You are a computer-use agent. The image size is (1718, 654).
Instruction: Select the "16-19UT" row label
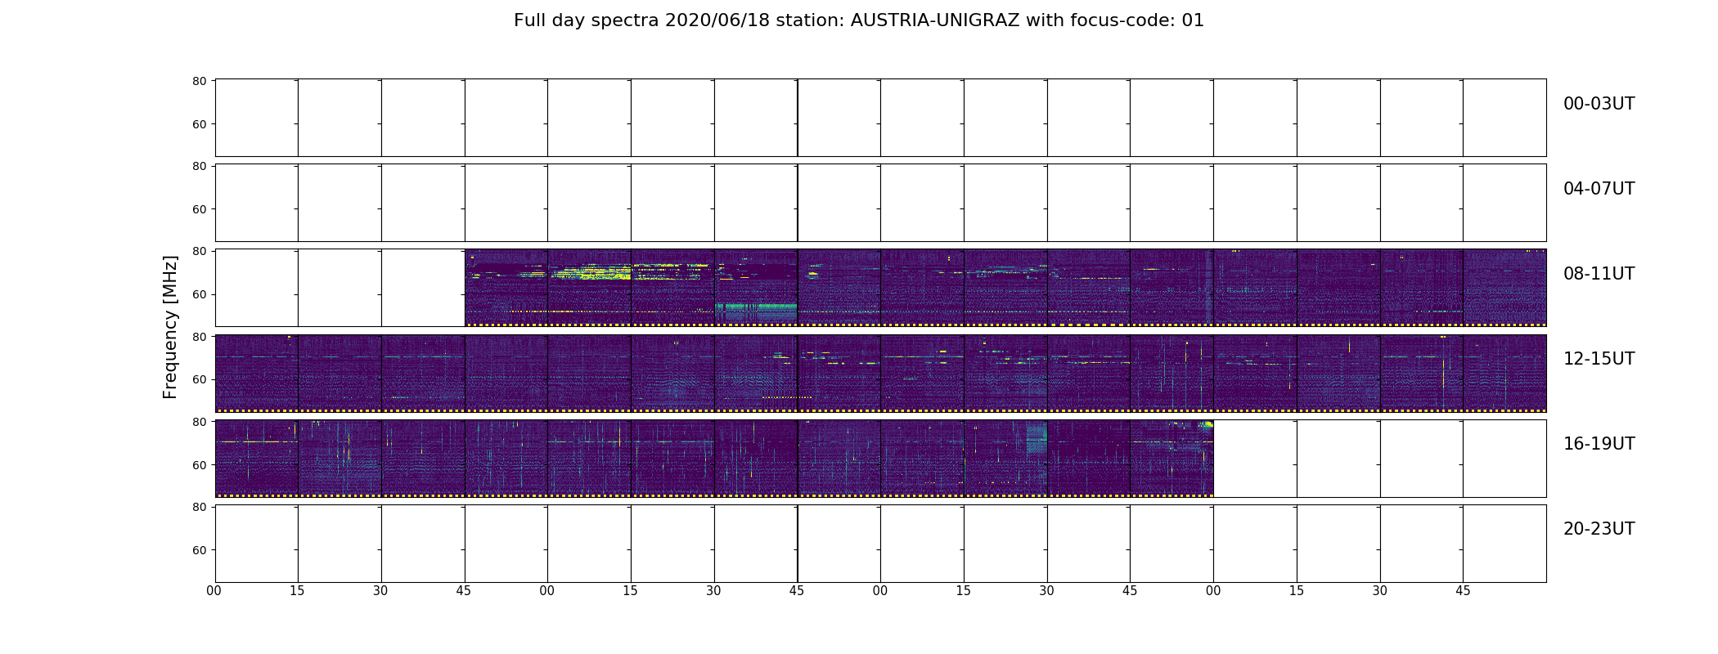(1599, 444)
